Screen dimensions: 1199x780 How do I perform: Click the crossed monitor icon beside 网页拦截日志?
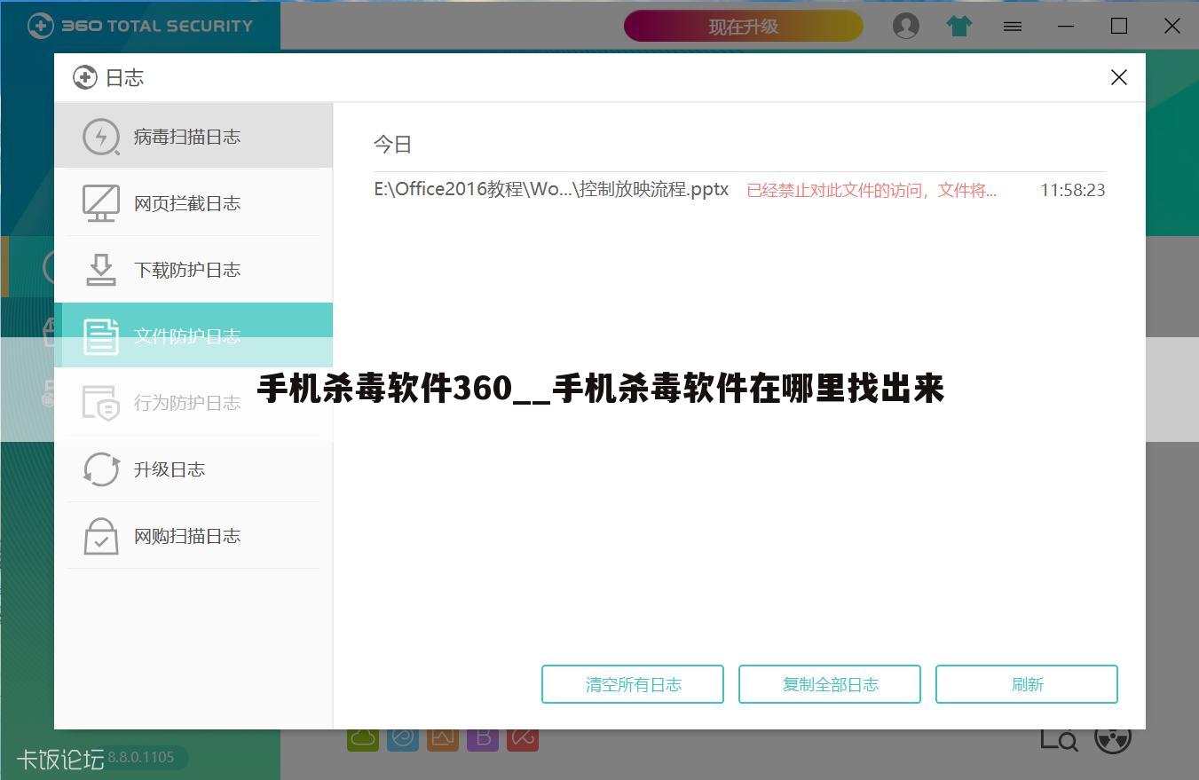[101, 203]
